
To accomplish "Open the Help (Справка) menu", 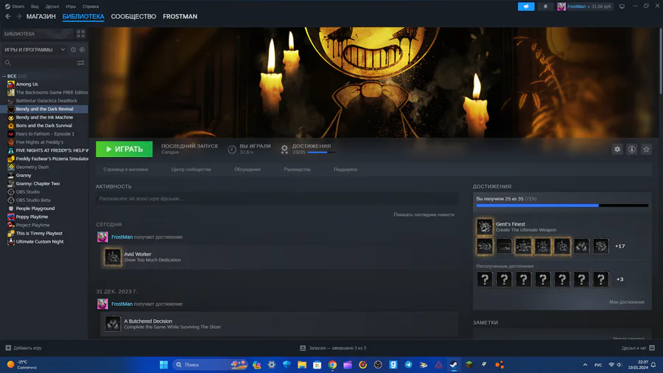I will 91,7.
